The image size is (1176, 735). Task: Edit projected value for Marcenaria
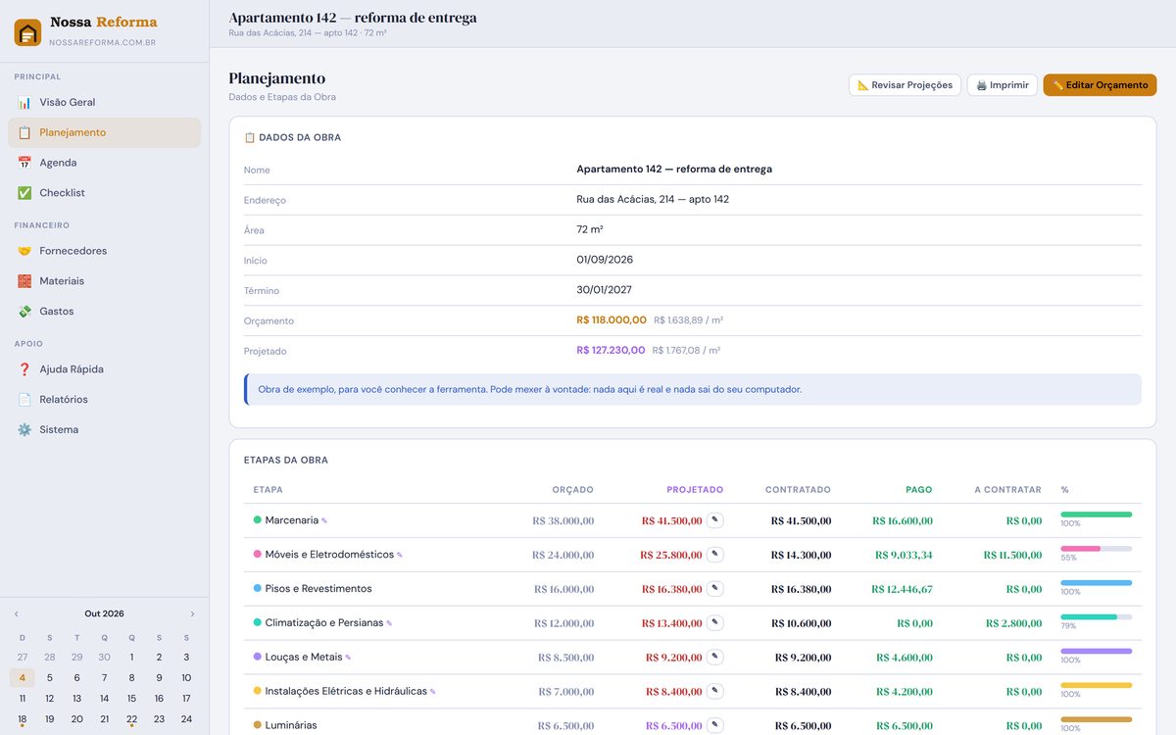715,520
